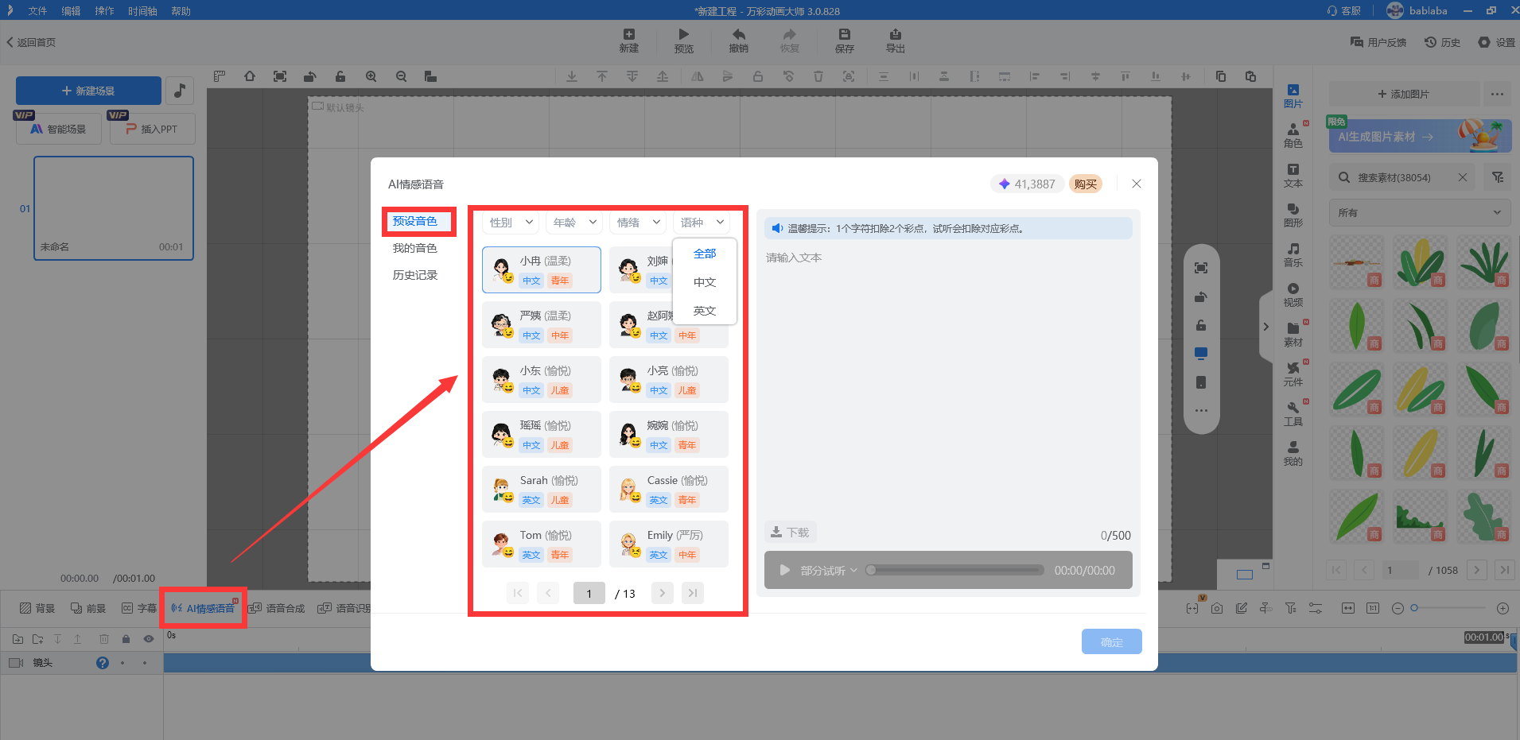Expand the 性别 gender filter dropdown
Image resolution: width=1520 pixels, height=740 pixels.
tap(511, 223)
